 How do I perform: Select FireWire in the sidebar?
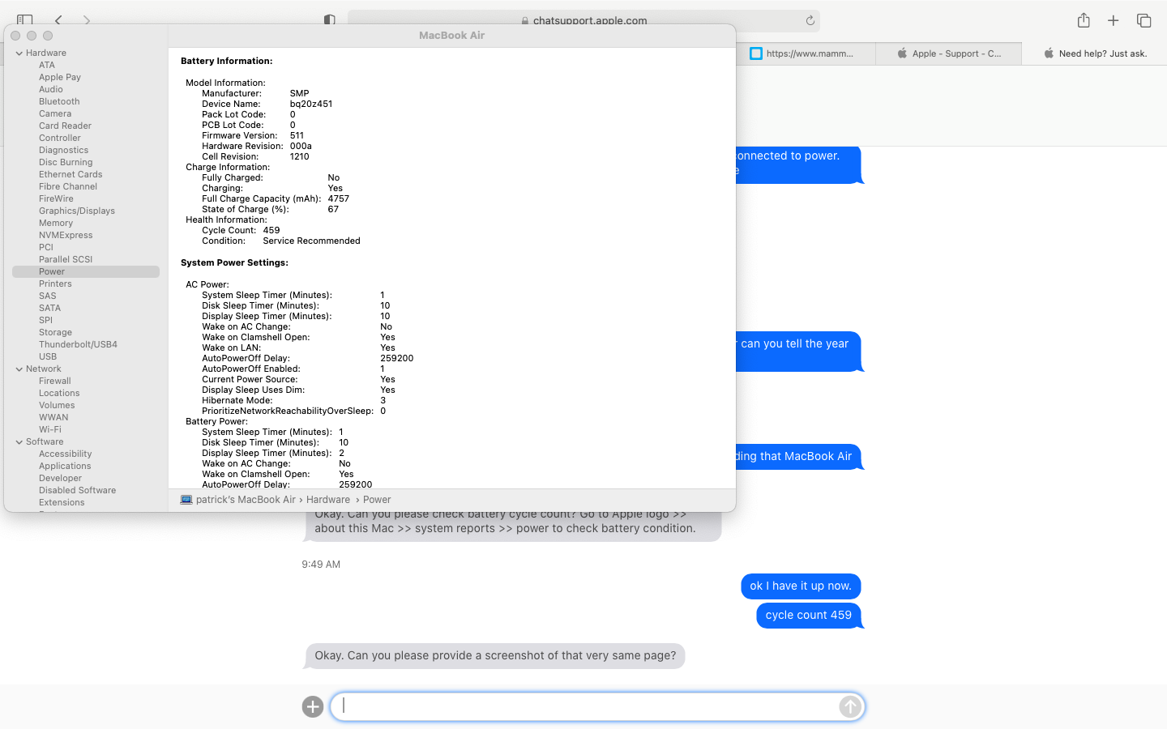[56, 199]
